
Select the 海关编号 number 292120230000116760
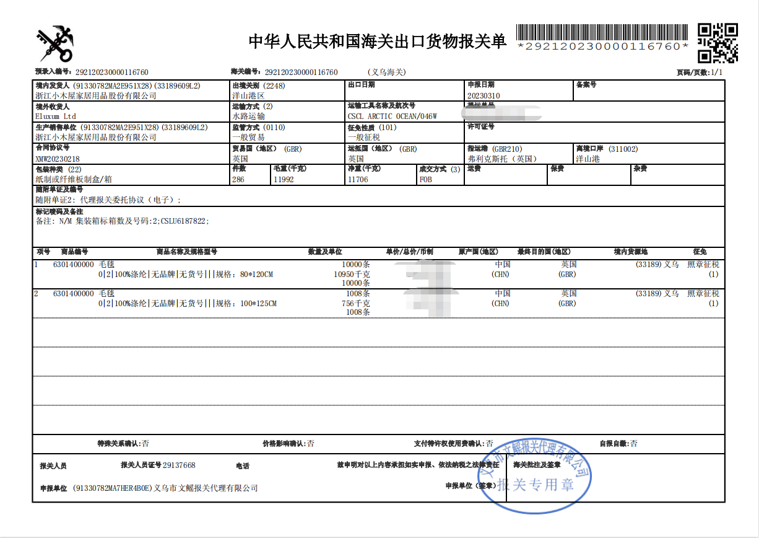(x=301, y=73)
